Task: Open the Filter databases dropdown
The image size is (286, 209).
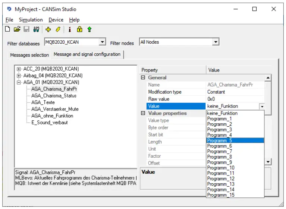Action: (102, 42)
